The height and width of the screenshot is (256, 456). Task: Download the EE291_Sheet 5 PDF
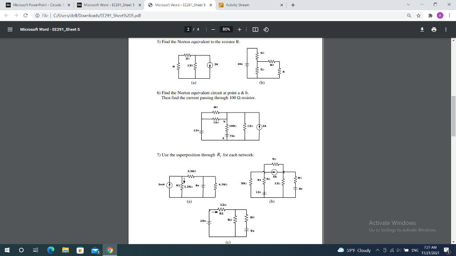(422, 29)
